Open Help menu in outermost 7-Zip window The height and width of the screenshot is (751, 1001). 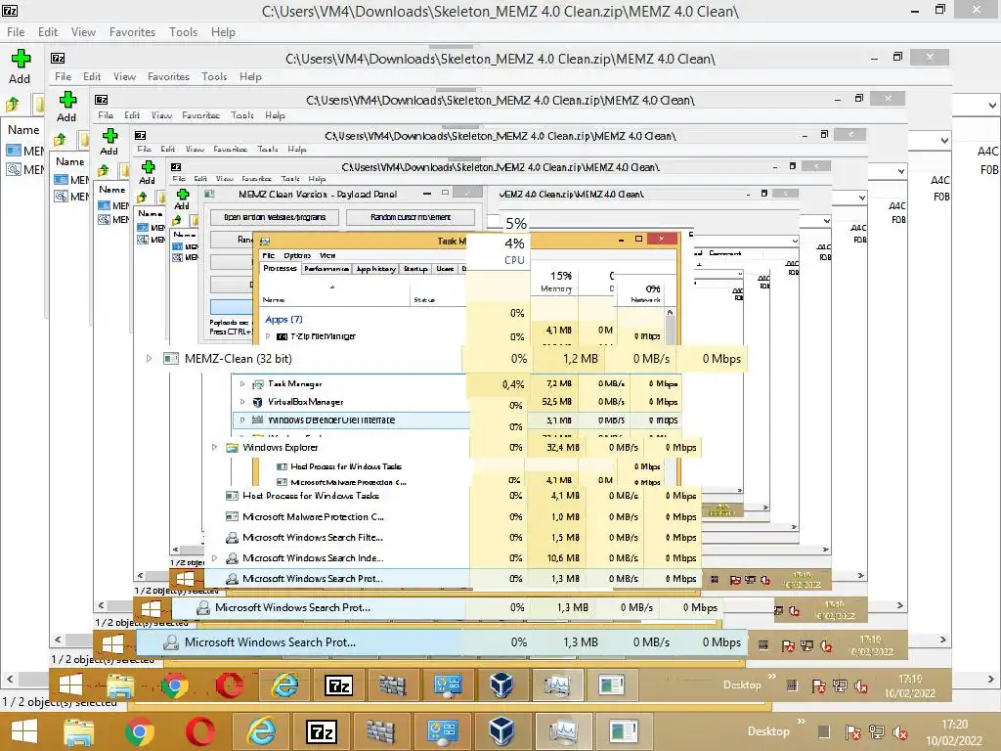pos(224,32)
